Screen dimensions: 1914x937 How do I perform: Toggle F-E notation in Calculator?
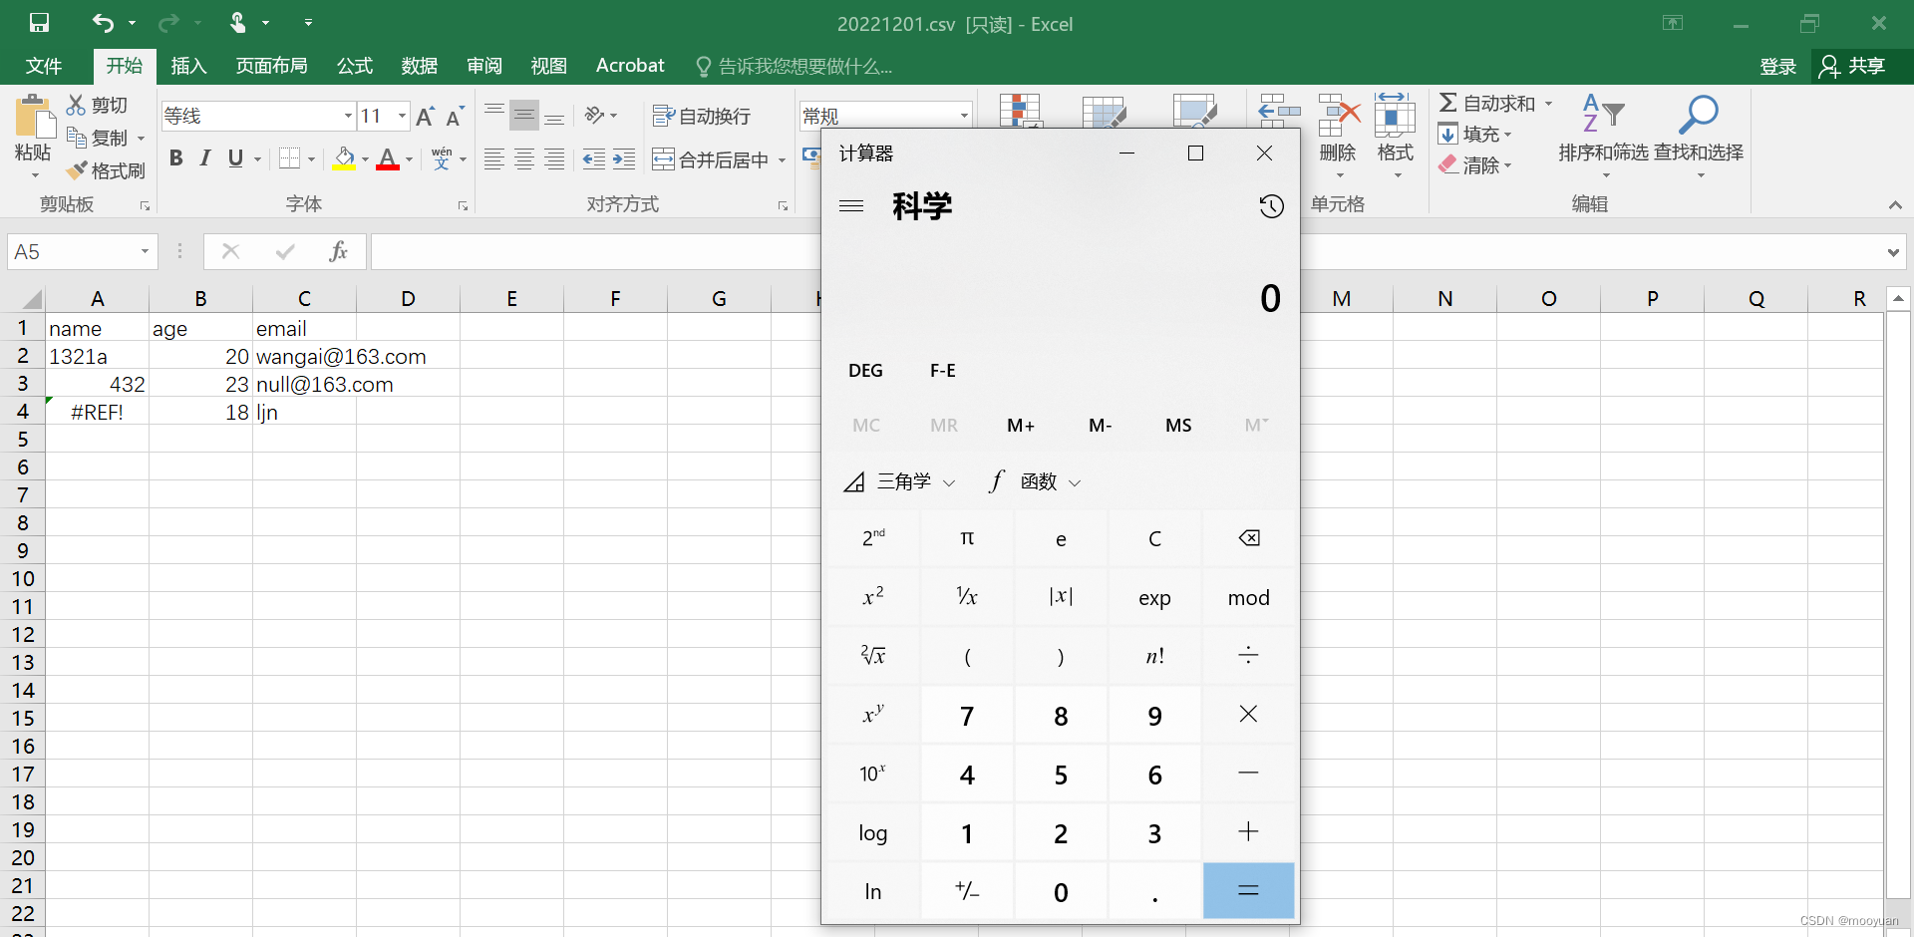[942, 371]
